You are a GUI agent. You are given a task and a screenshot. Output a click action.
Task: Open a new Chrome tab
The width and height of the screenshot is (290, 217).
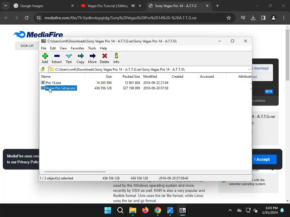point(217,6)
